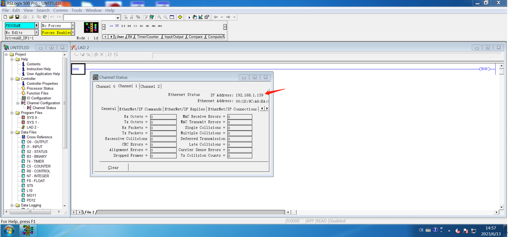Select the Compare instruction tab

pyautogui.click(x=195, y=37)
